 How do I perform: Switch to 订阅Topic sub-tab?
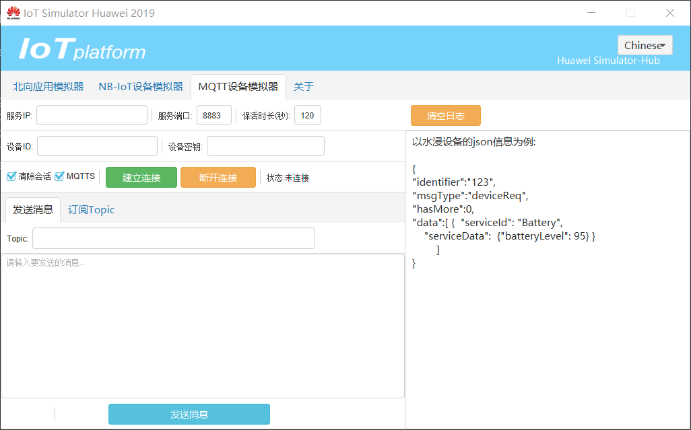click(91, 209)
